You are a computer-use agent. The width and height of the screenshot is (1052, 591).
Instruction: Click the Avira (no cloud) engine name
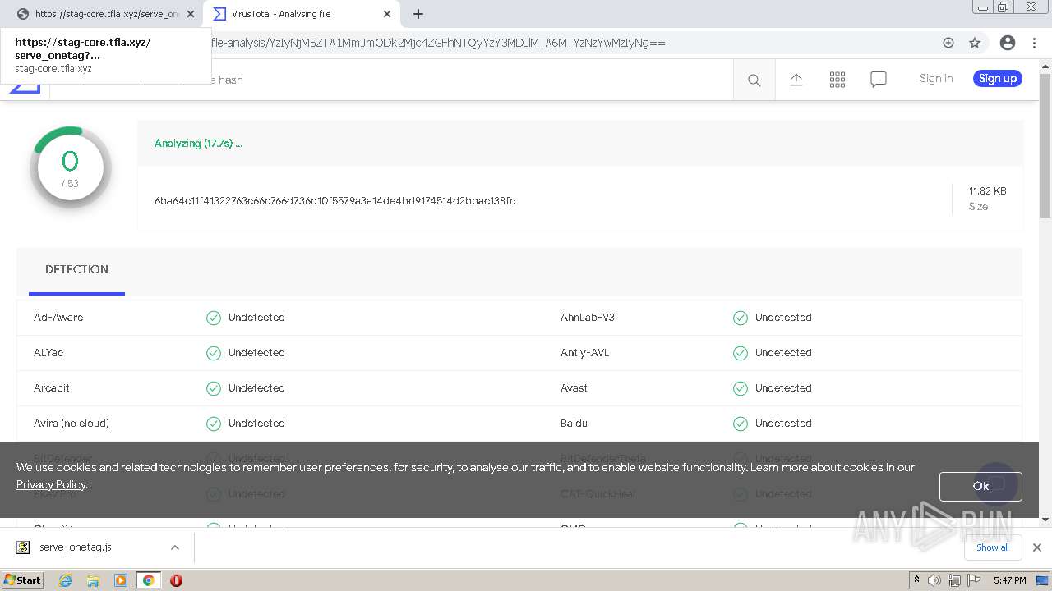coord(72,424)
